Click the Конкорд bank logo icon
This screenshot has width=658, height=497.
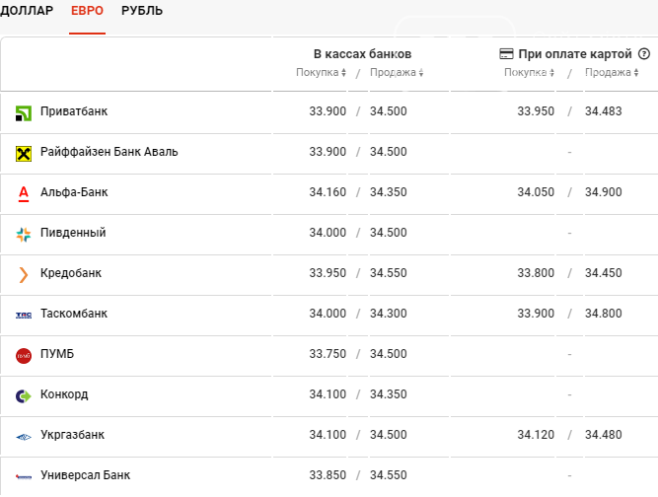click(24, 395)
